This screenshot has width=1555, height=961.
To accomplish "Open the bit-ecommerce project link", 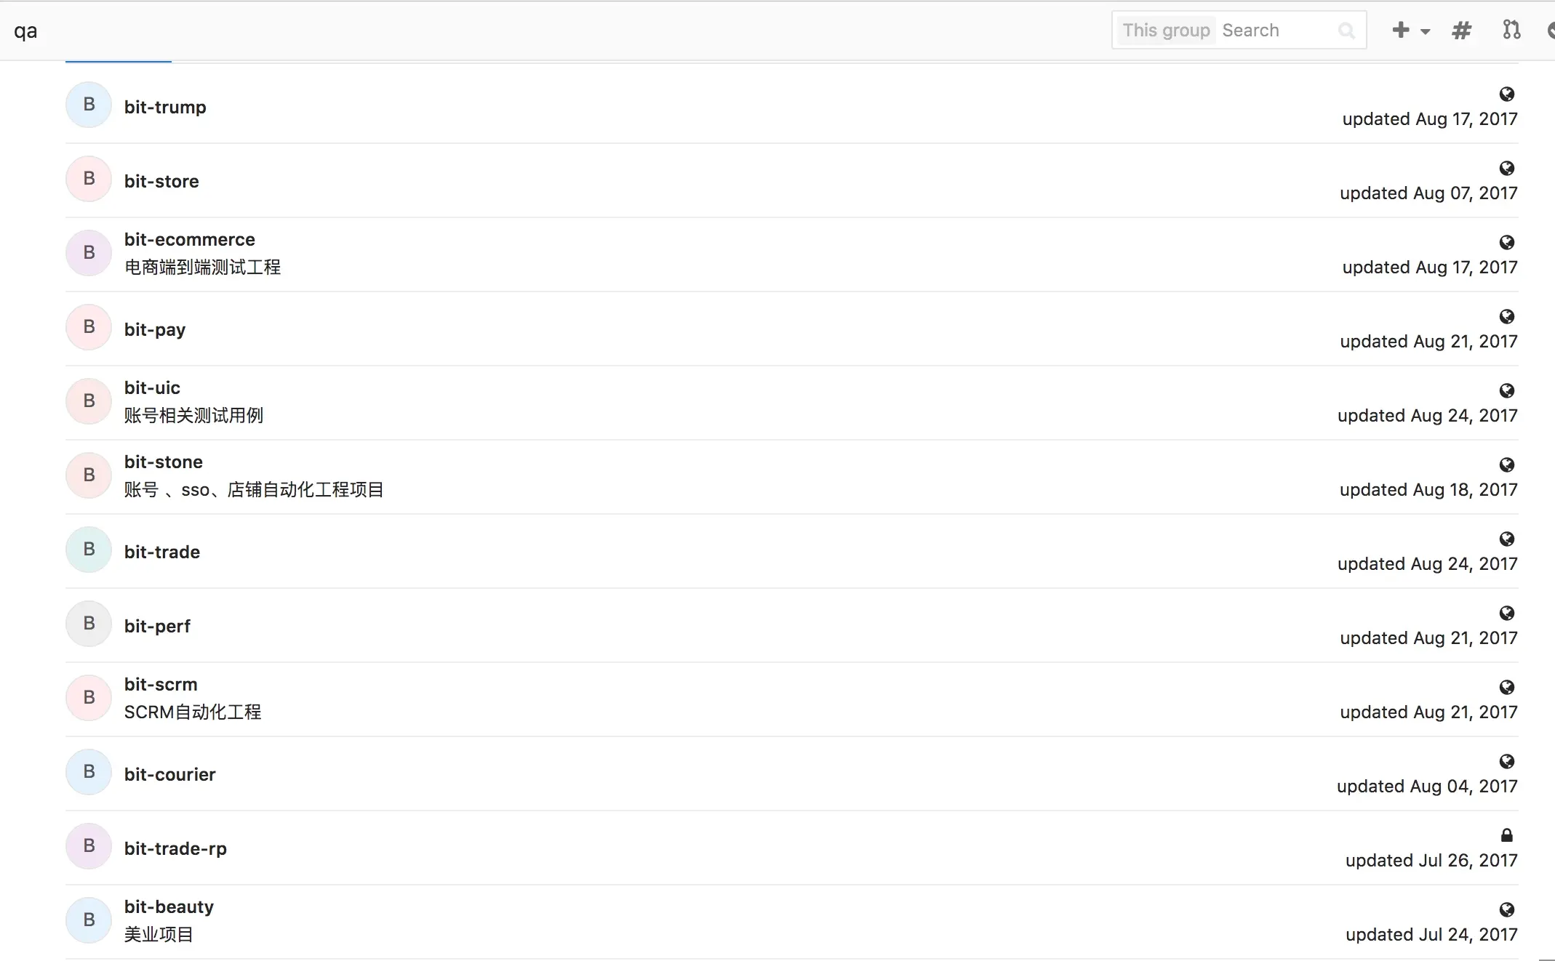I will point(189,239).
